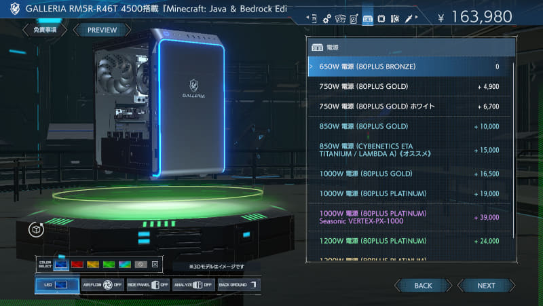Viewport: 543px width, 306px height.
Task: Close the color select panel
Action: 155,264
